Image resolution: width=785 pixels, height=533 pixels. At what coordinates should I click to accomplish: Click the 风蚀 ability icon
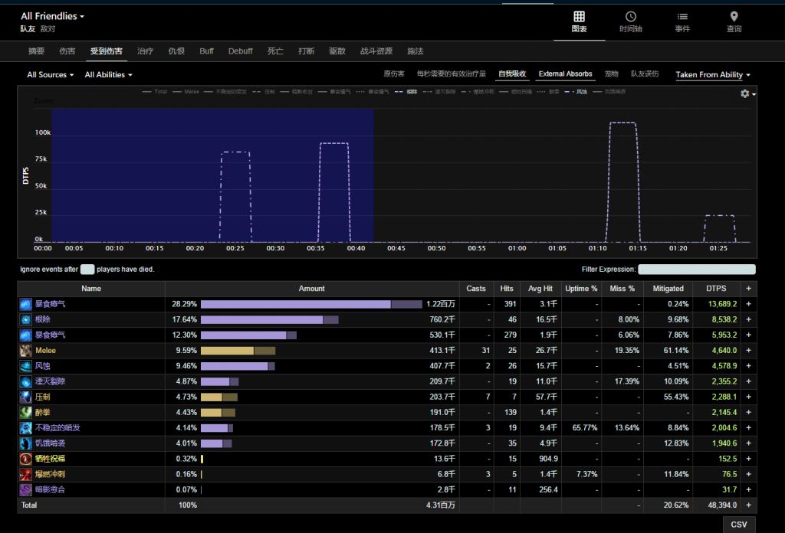(x=25, y=366)
